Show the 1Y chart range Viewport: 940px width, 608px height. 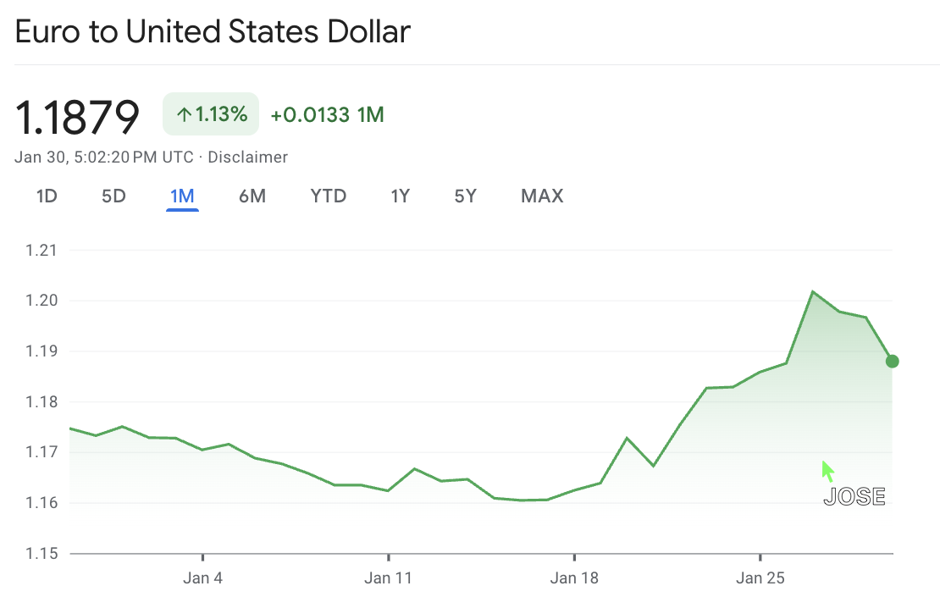pos(401,196)
